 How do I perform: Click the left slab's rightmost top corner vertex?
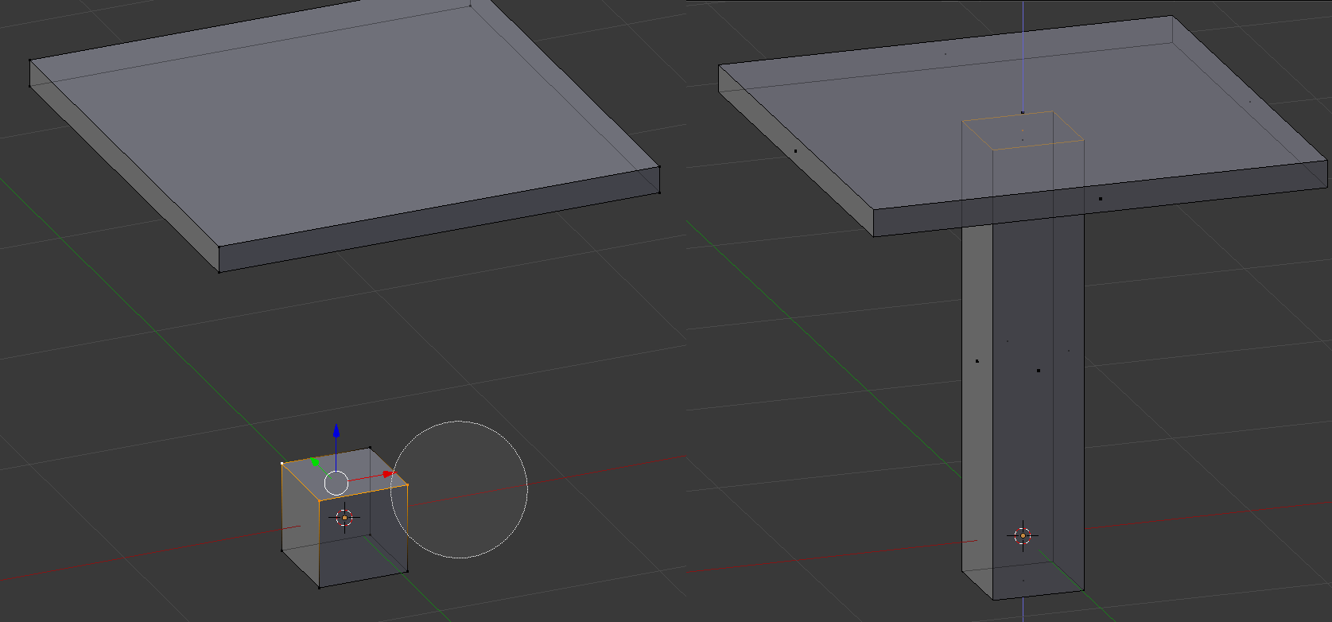(x=659, y=167)
